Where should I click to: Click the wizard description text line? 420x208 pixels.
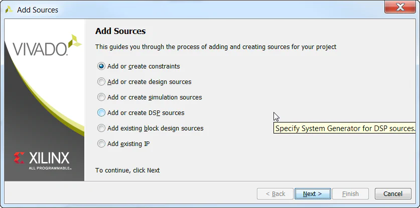coord(216,47)
